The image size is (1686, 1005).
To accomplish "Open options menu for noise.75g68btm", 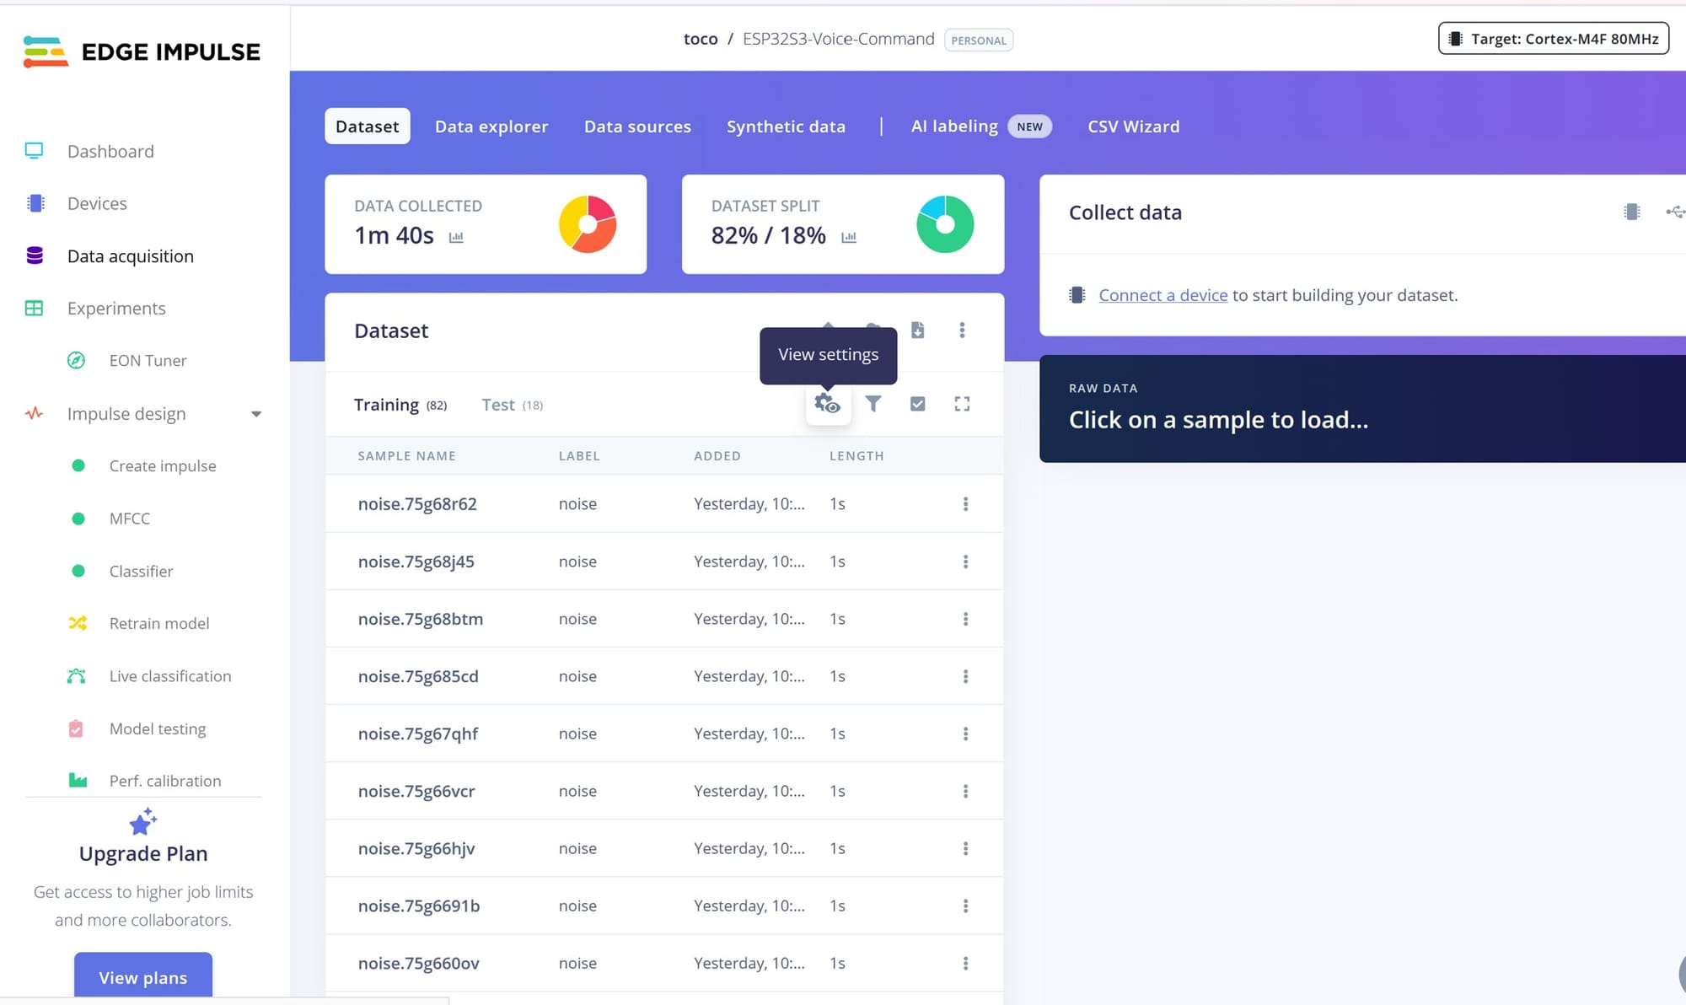I will (x=965, y=619).
